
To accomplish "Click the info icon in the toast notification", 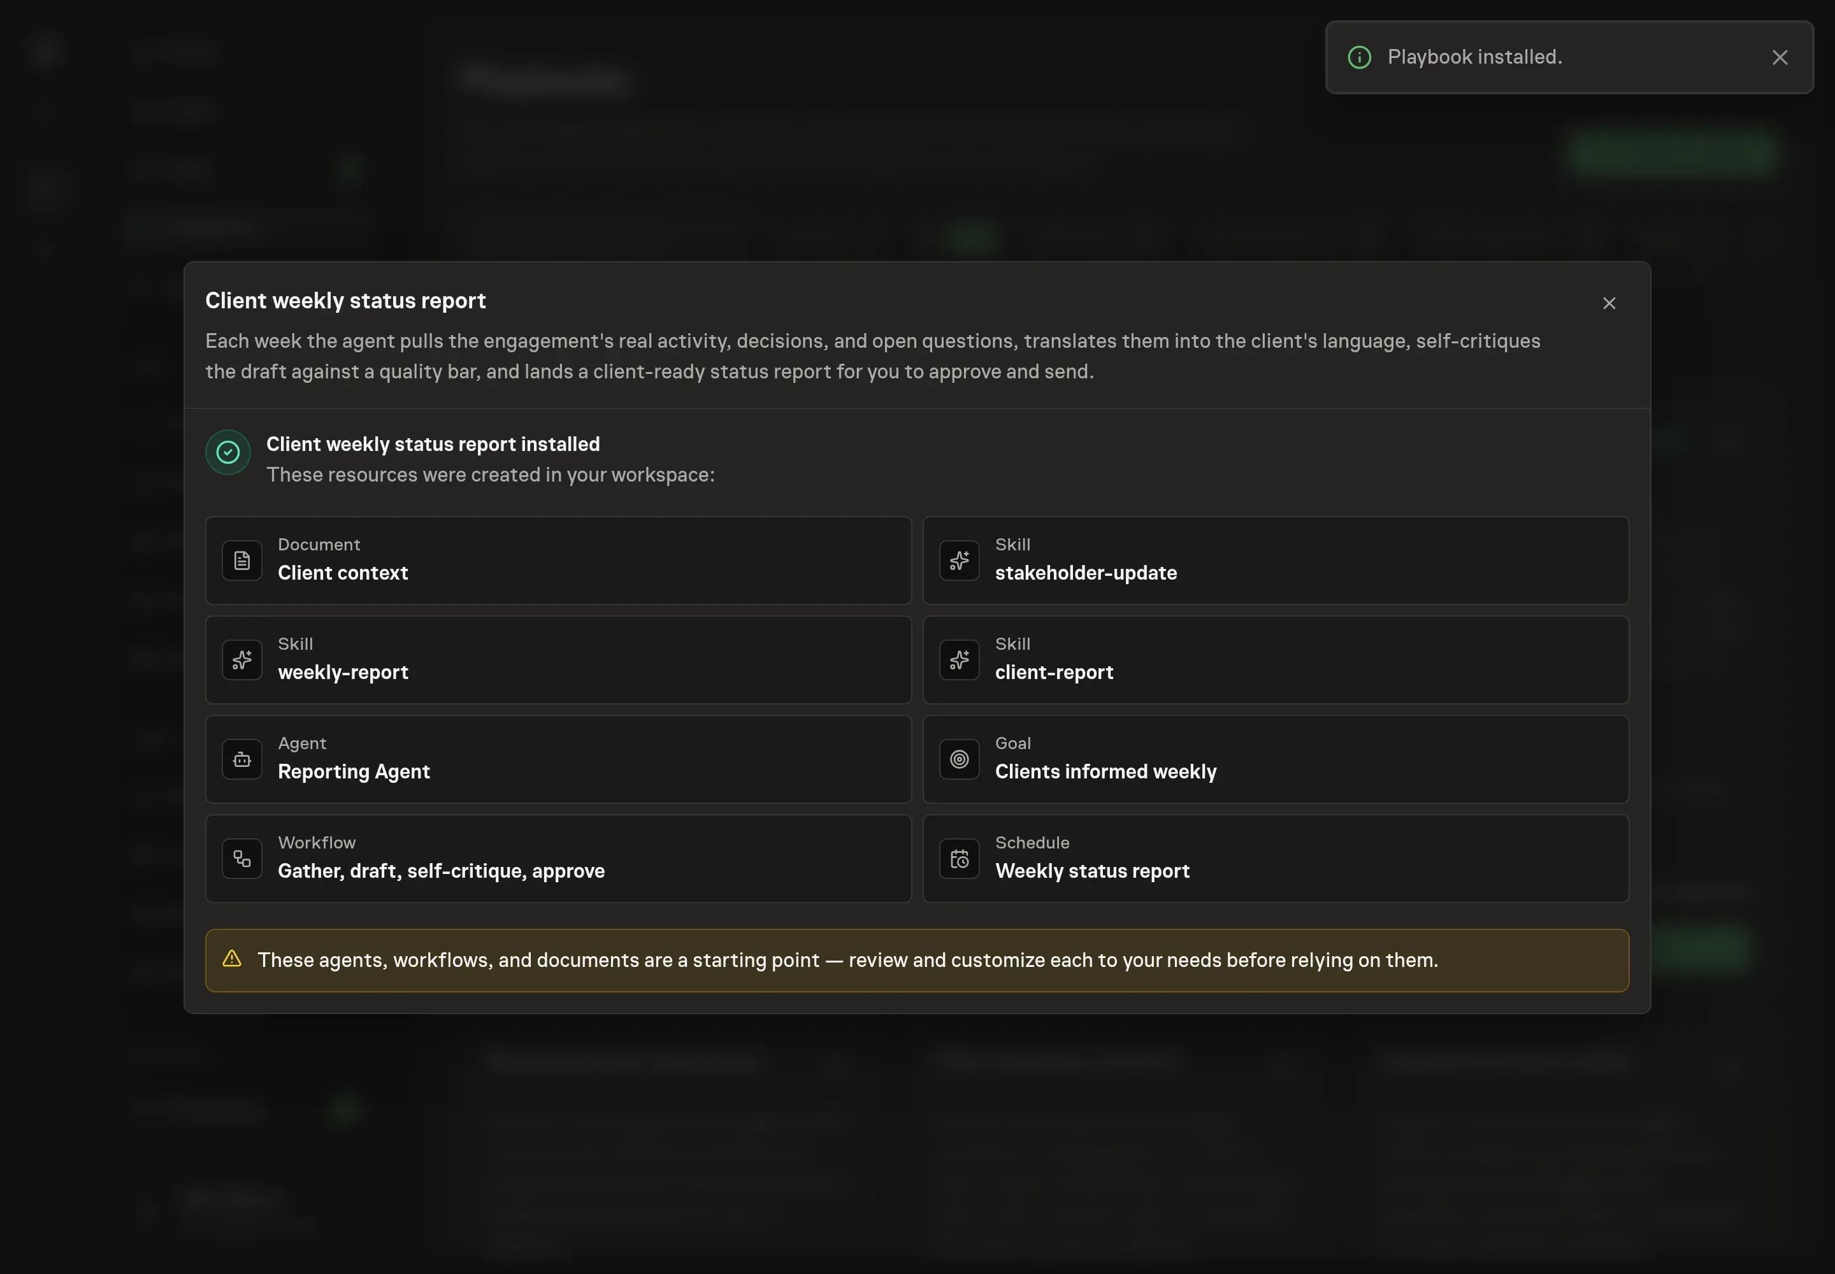I will click(1359, 57).
